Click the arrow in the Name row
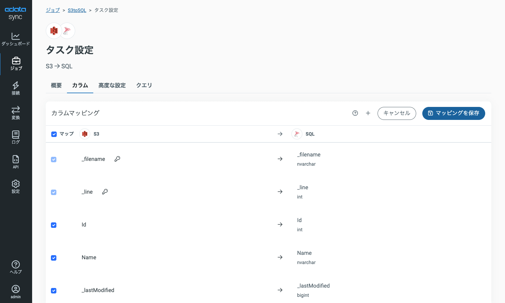This screenshot has height=303, width=505. point(280,257)
